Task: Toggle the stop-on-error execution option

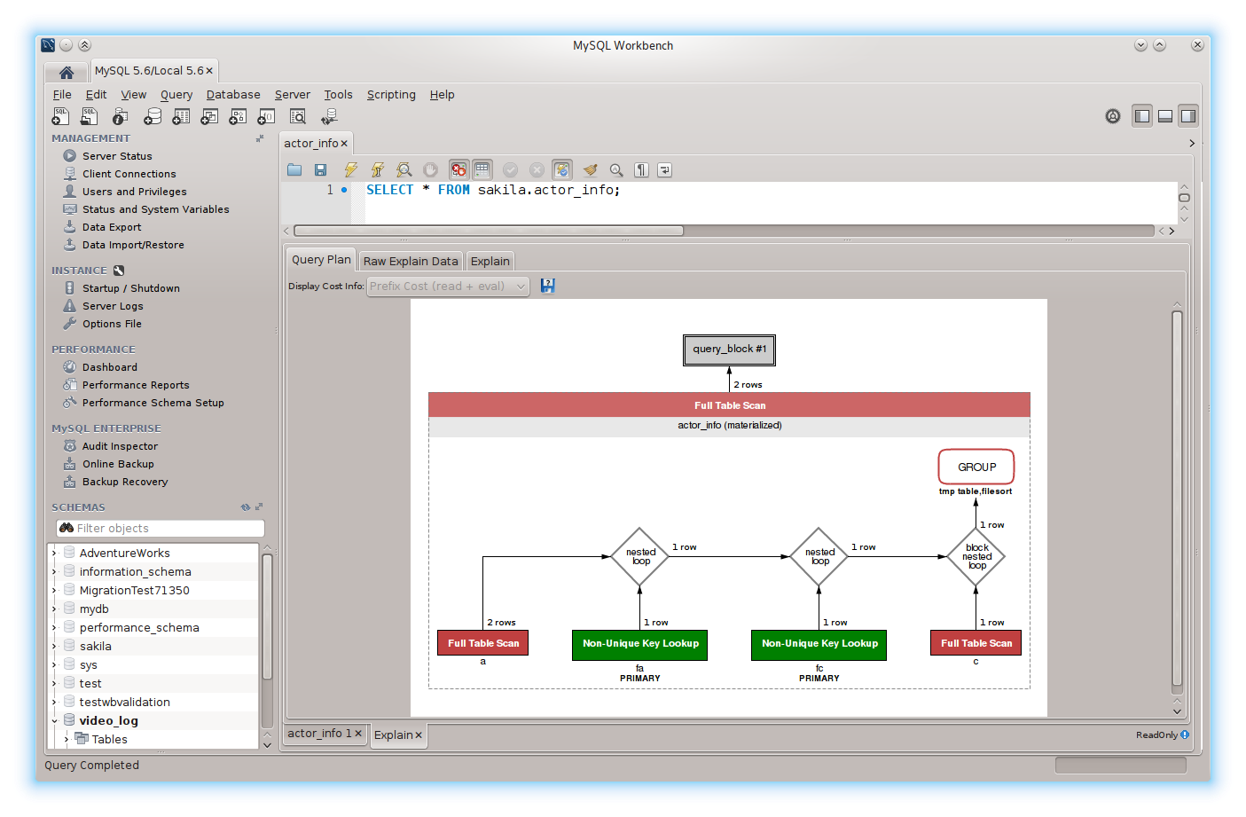Action: (458, 169)
